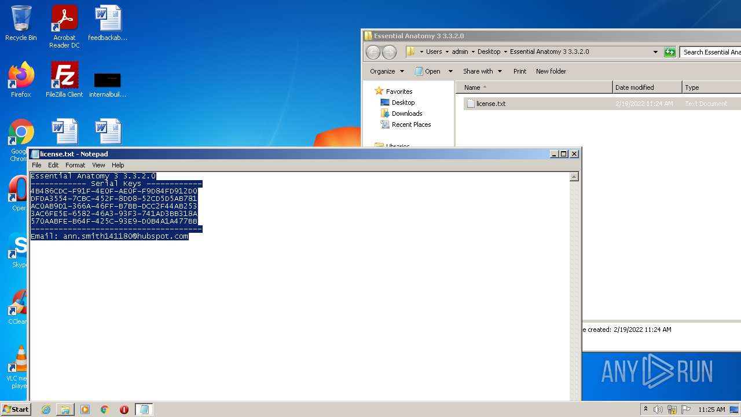Click the Chrome icon in the taskbar
The width and height of the screenshot is (741, 417).
click(x=105, y=409)
